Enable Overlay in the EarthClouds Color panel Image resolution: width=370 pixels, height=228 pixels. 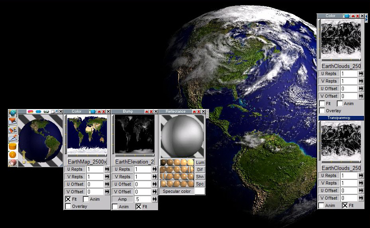pos(322,111)
